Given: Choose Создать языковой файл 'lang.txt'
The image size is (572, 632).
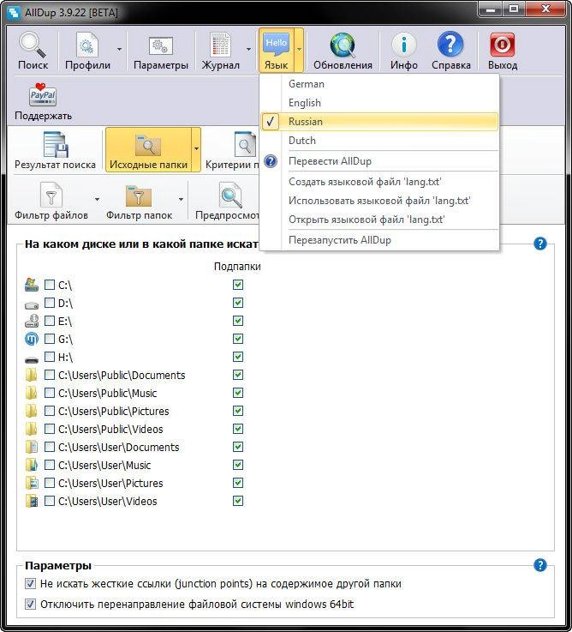Looking at the screenshot, I should [379, 182].
